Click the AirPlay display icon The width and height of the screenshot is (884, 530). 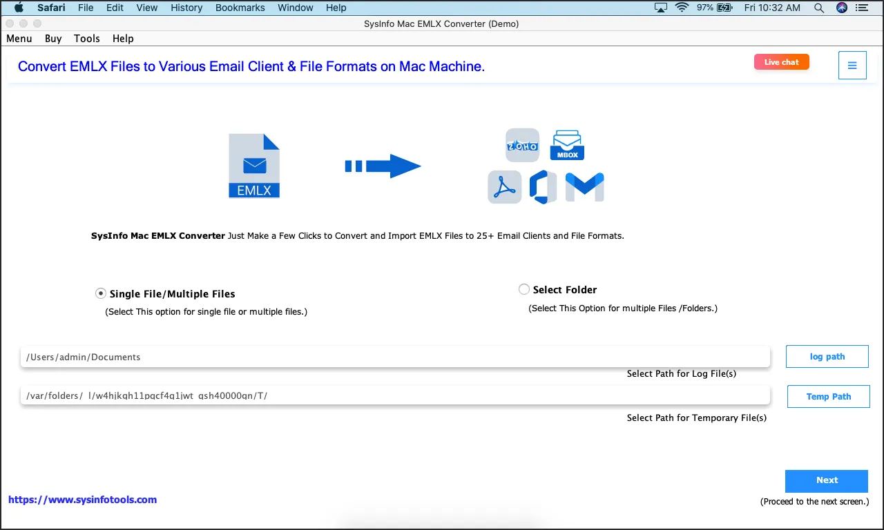coord(661,8)
